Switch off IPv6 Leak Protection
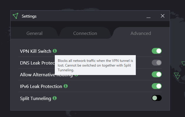The image size is (185, 117). coord(156,86)
